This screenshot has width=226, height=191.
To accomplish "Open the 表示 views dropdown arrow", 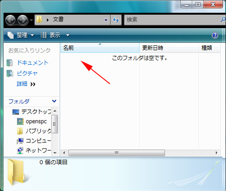I will pyautogui.click(x=68, y=35).
